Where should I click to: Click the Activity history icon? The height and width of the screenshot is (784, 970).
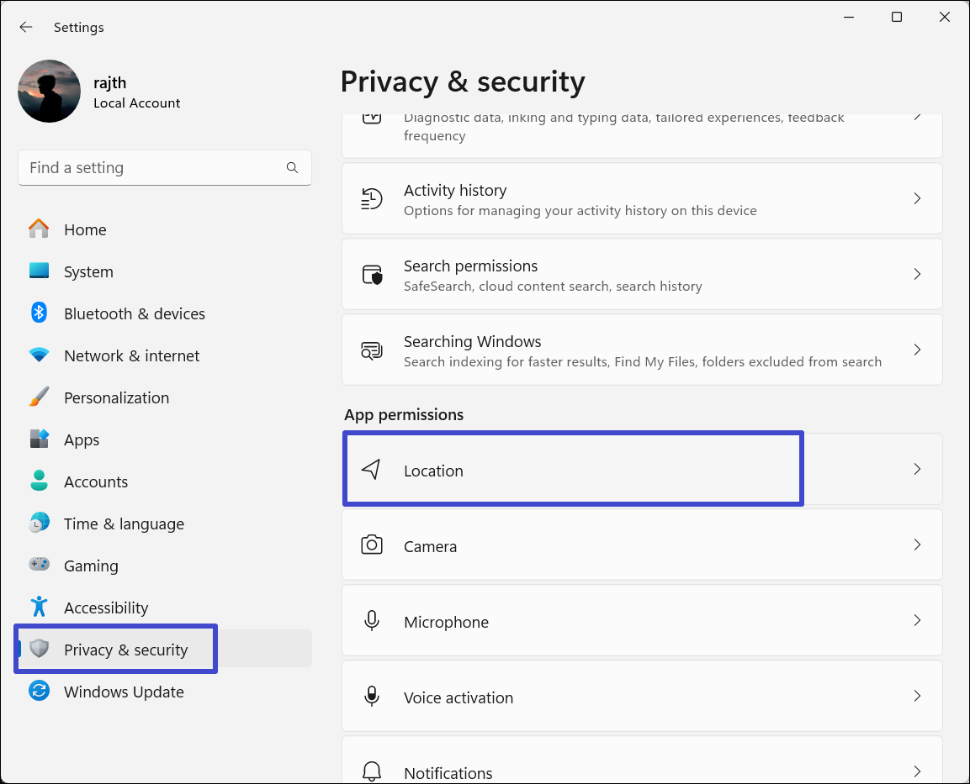pyautogui.click(x=371, y=199)
